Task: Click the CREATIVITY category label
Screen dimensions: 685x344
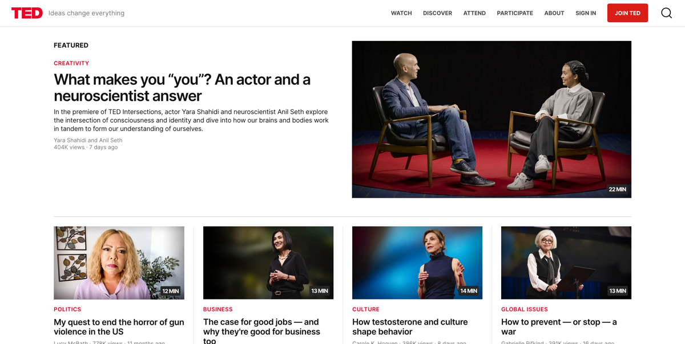Action: pyautogui.click(x=71, y=63)
